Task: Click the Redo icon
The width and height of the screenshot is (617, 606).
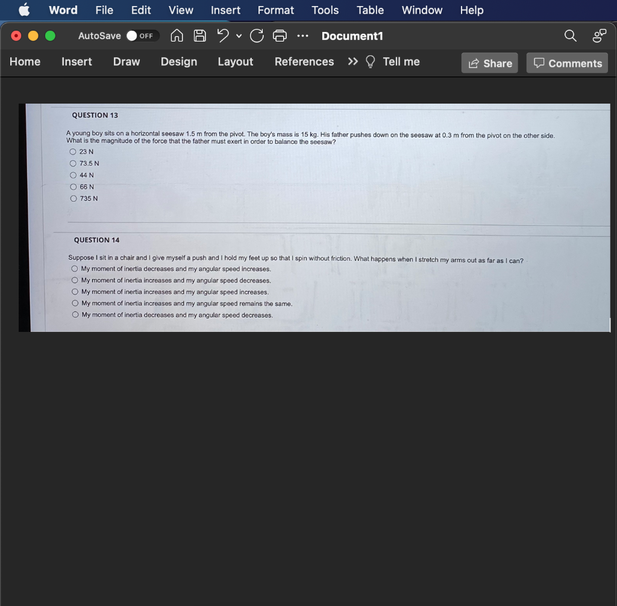Action: [257, 36]
